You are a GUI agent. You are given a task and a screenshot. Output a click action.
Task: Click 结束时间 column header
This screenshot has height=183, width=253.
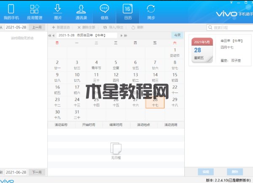(x=116, y=125)
